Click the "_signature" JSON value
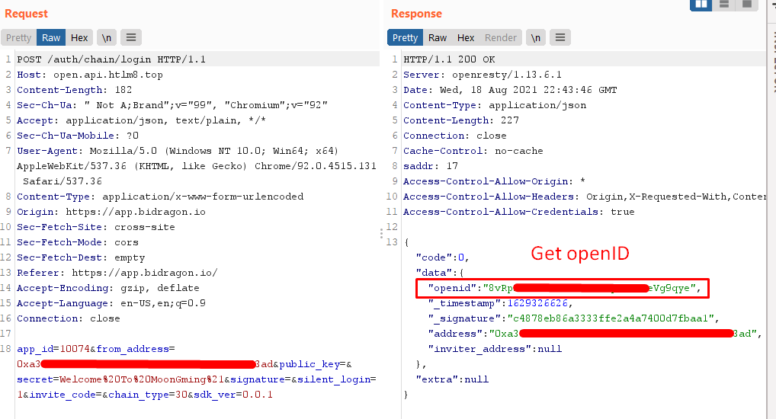 [611, 318]
